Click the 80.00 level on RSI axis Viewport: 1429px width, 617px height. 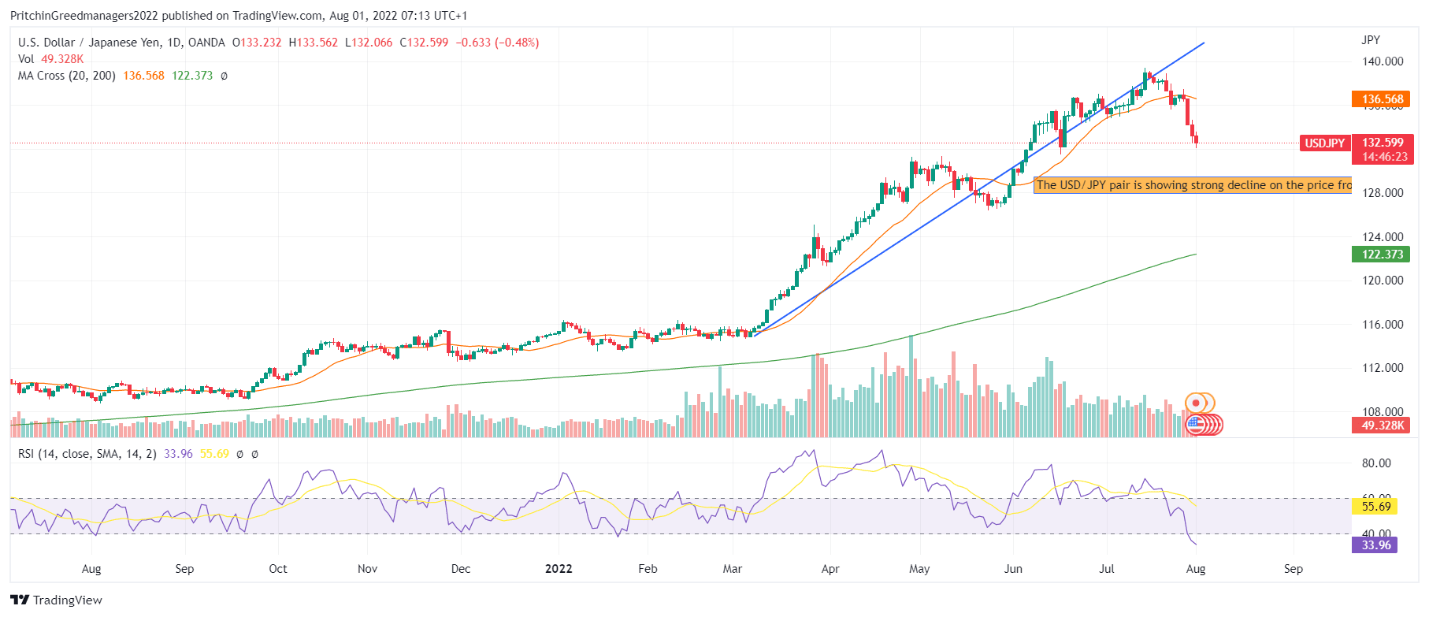pyautogui.click(x=1376, y=463)
